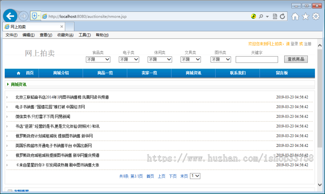Click the 下页 next page link
Image resolution: width=325 pixels, height=194 pixels.
tap(173, 176)
